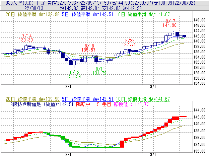Click the header high 高144.98(22/09/07)

(132, 3)
